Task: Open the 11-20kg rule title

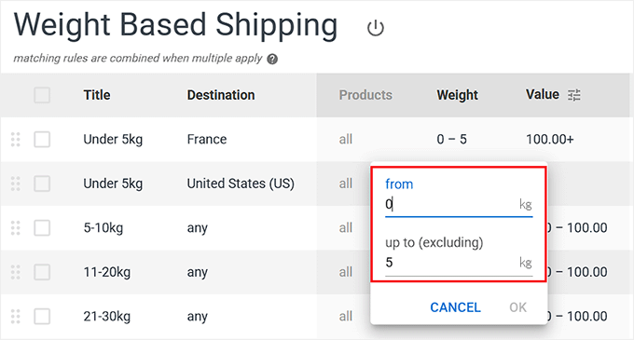Action: 107,272
